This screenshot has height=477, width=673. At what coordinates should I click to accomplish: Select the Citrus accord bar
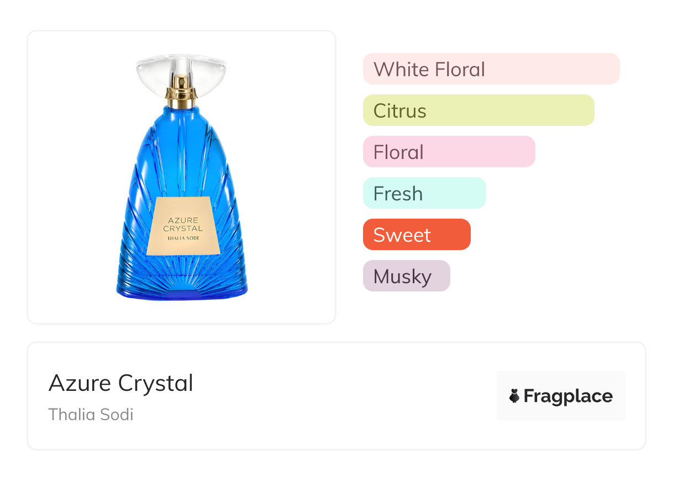coord(478,110)
